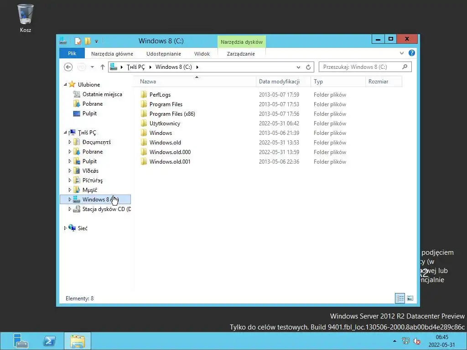Select Pulpit under Ulubione
467x350 pixels.
coord(89,113)
